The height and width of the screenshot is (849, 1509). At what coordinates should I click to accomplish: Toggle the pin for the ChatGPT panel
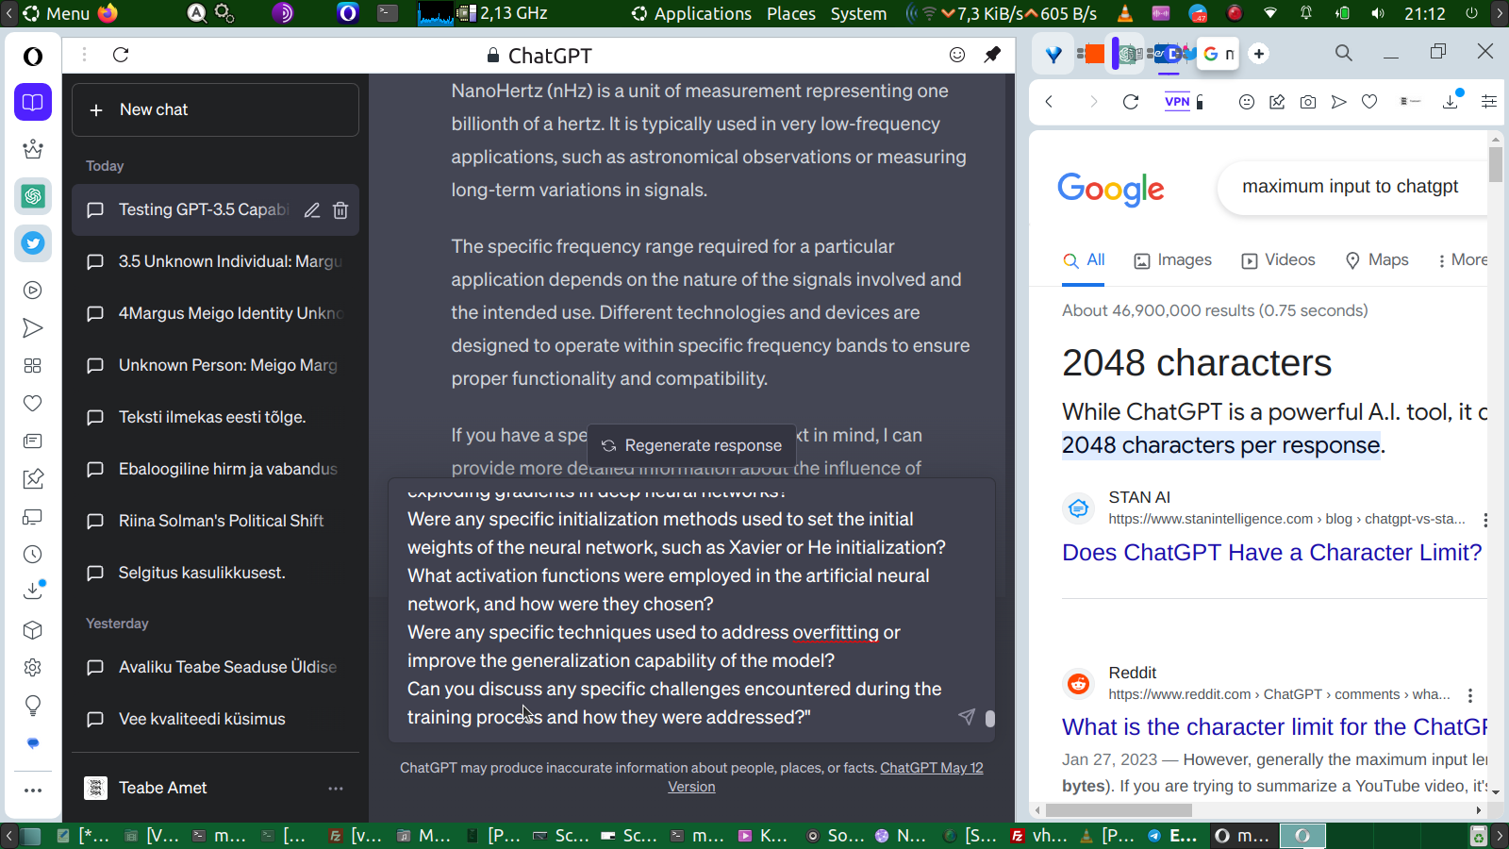(992, 55)
